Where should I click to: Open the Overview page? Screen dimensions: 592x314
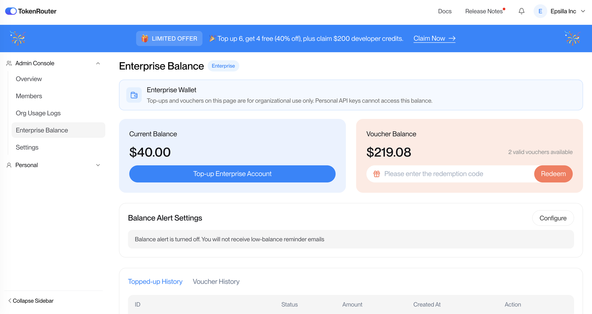coord(29,79)
